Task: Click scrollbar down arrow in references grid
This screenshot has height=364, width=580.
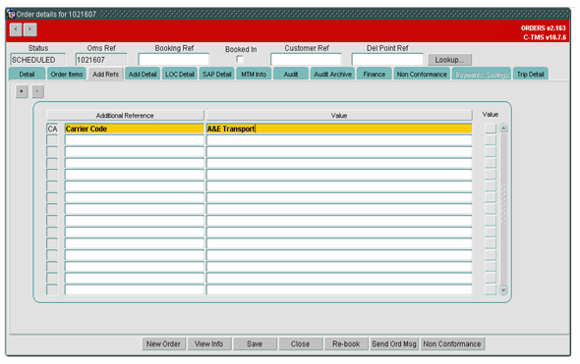Action: [x=503, y=290]
